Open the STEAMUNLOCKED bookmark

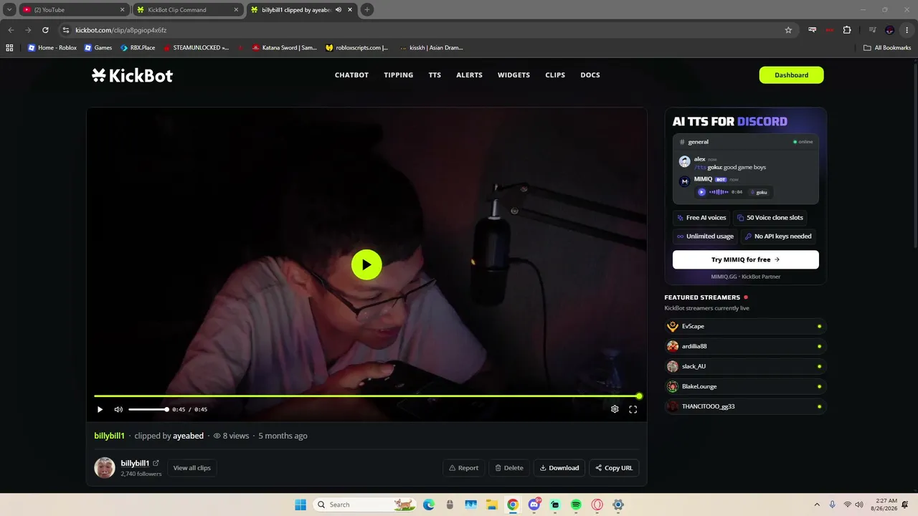tap(196, 48)
